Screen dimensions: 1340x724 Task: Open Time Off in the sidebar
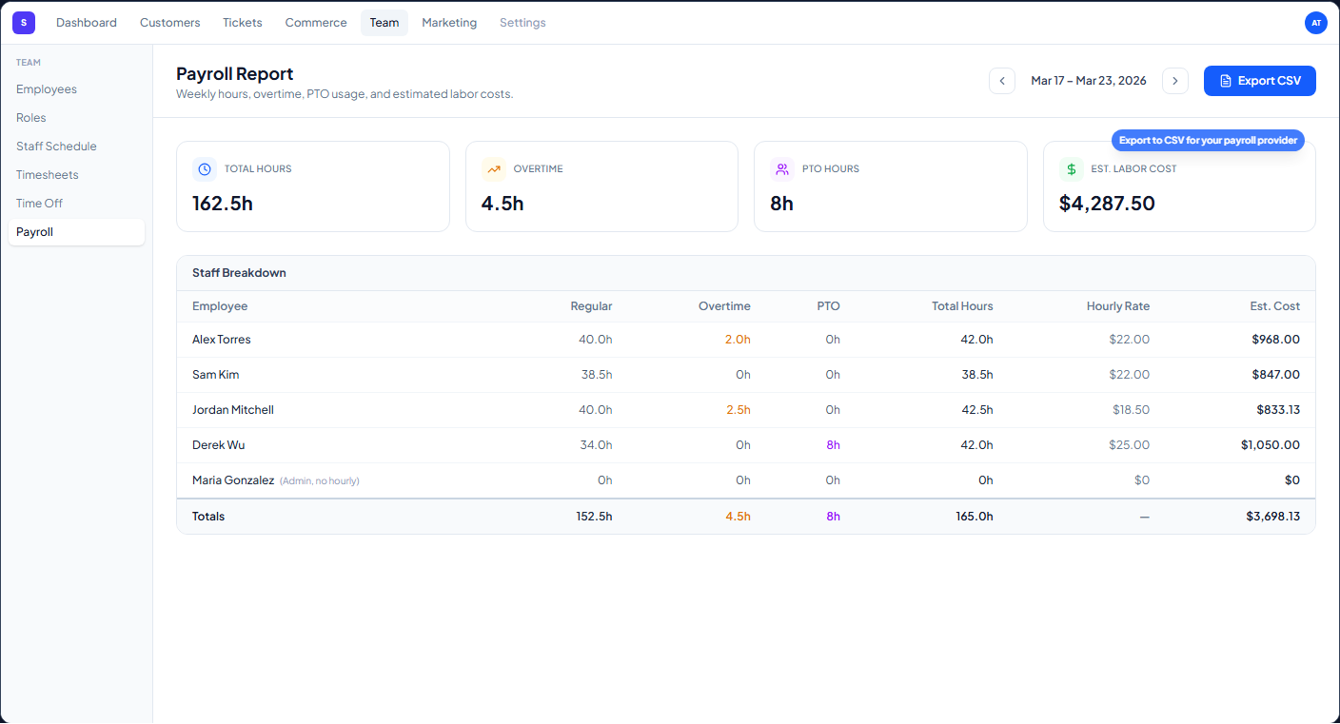click(x=76, y=204)
